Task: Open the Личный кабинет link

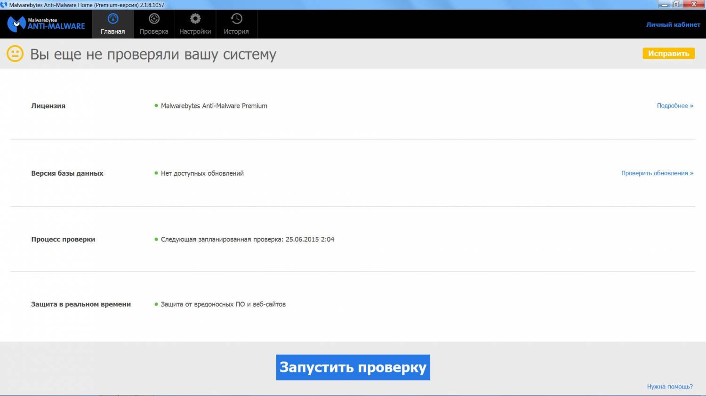Action: [x=673, y=24]
